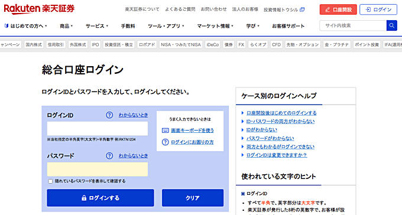Select the 投資信託・積立 category tab
Screen dimensions: 402x215
tap(119, 44)
